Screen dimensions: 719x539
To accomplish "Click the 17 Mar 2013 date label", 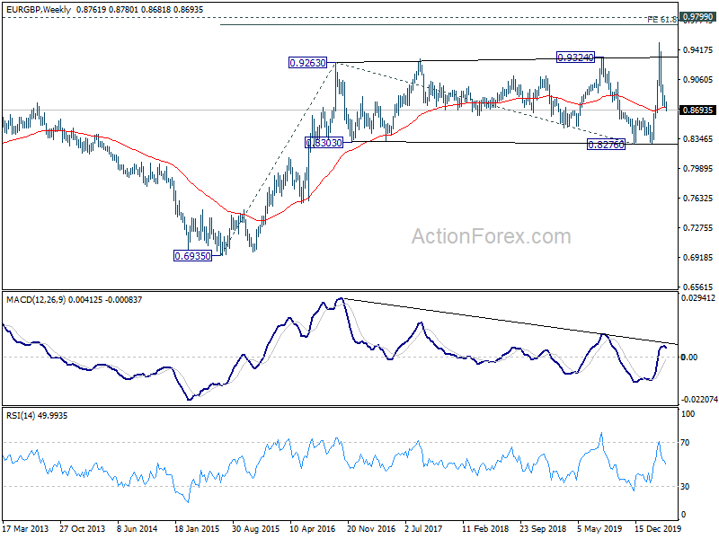I will coord(26,528).
